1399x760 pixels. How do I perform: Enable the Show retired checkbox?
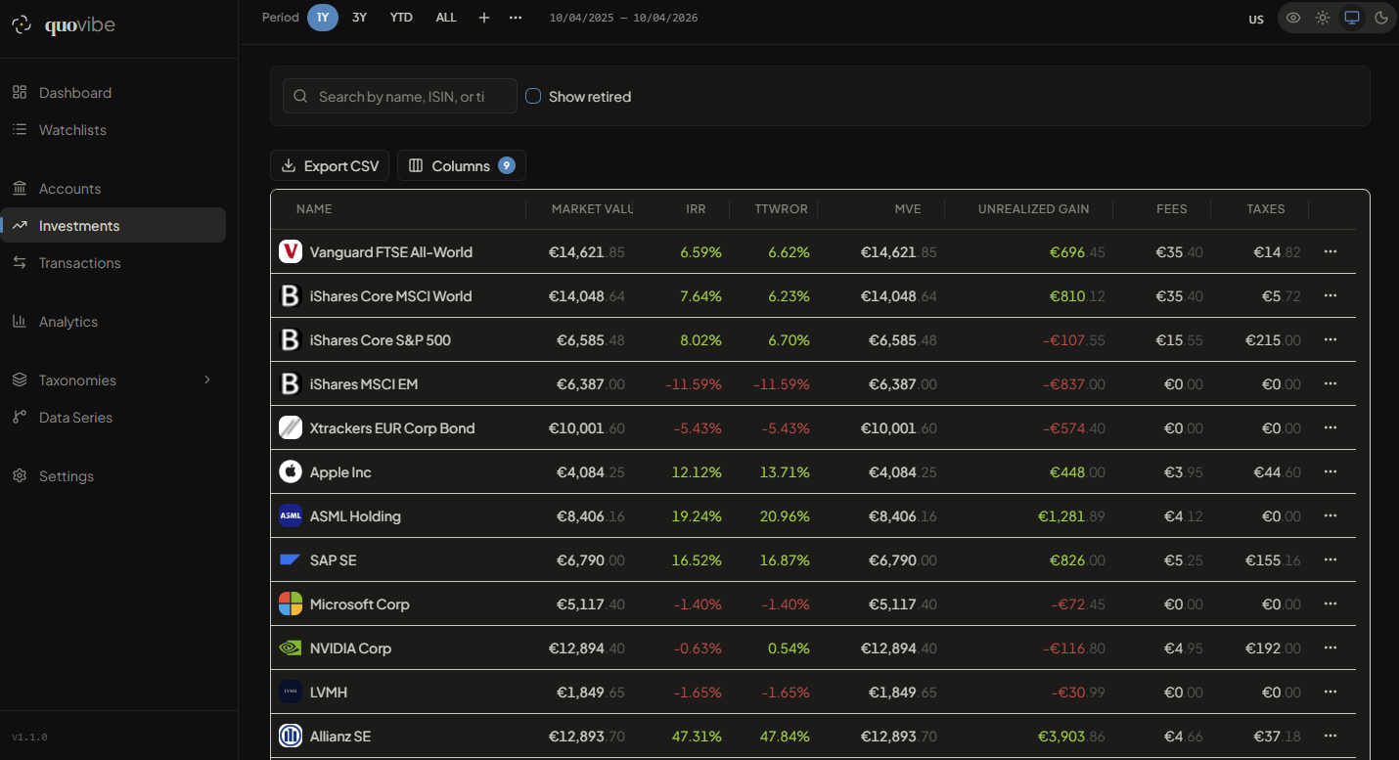pos(533,96)
